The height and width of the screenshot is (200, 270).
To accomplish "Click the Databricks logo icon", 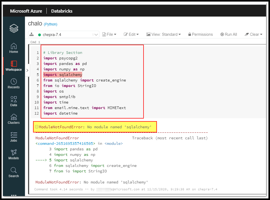I will pos(13,28).
